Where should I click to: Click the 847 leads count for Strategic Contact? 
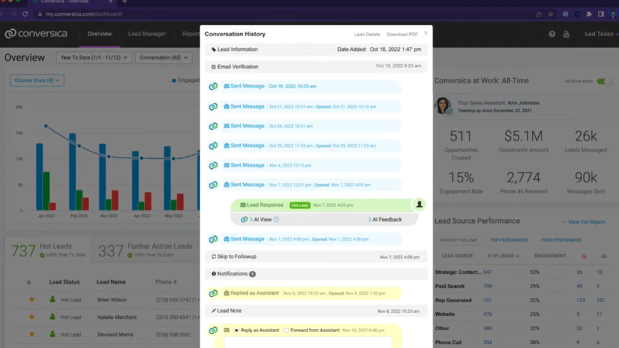487,272
